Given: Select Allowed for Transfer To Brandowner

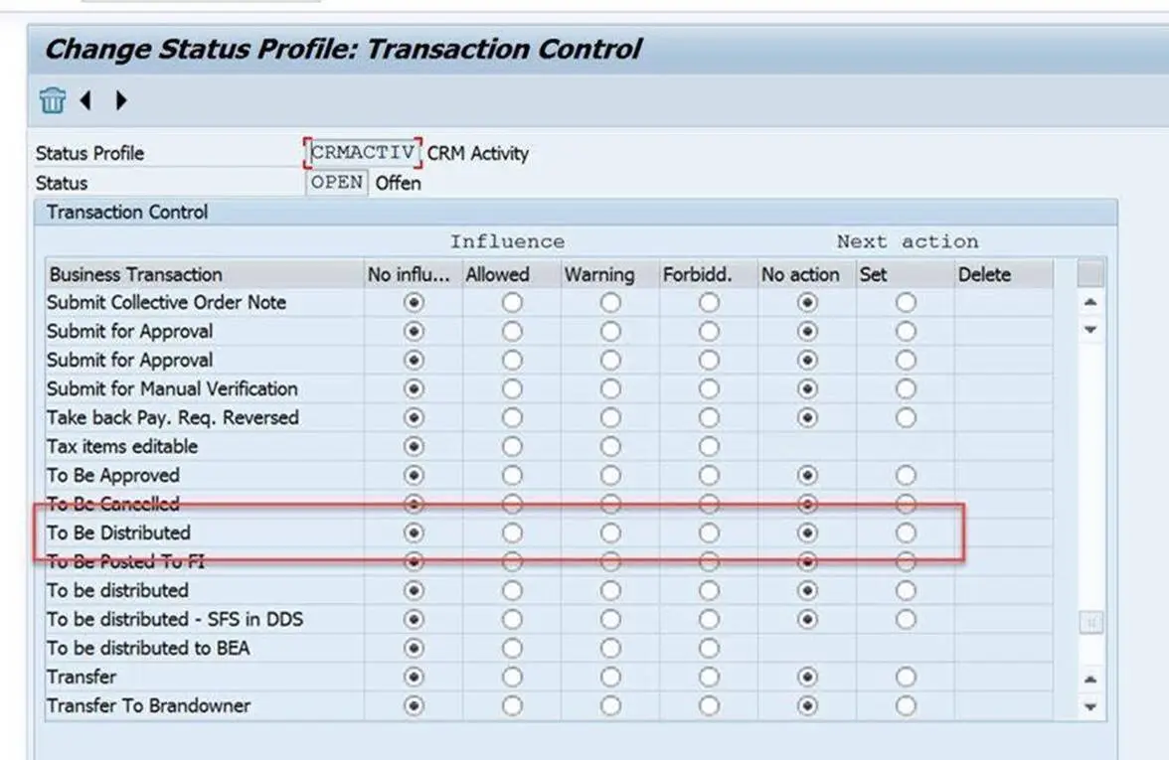Looking at the screenshot, I should [x=512, y=705].
